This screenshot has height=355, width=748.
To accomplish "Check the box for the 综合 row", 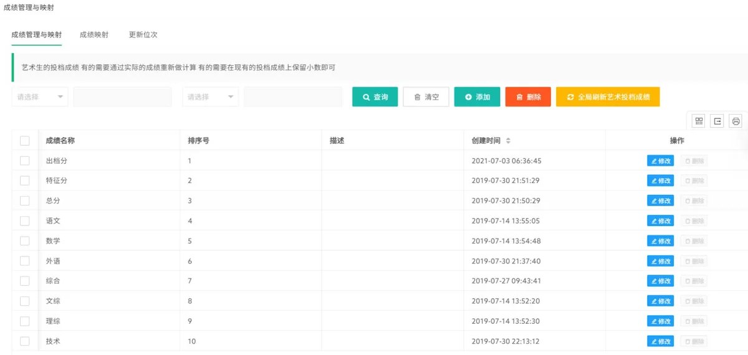I will [25, 281].
